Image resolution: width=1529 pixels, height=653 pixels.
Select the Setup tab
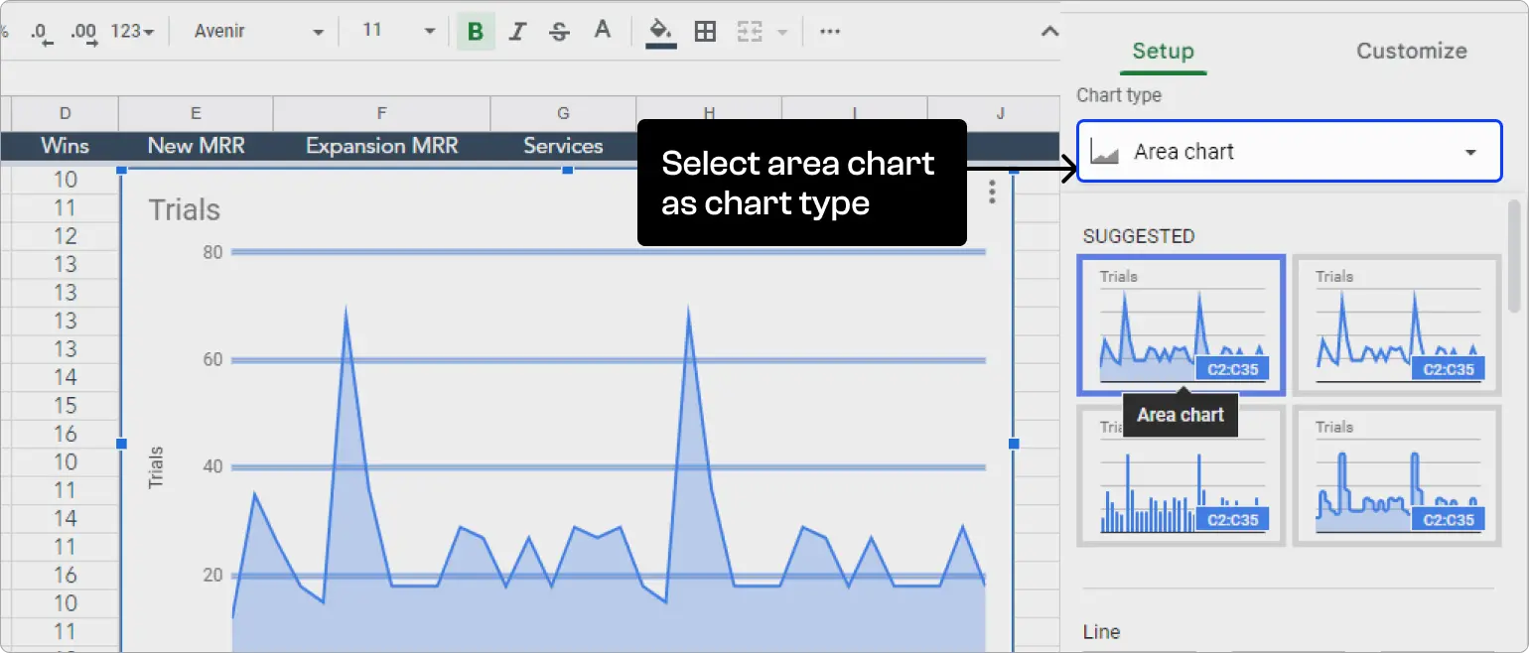[1163, 51]
